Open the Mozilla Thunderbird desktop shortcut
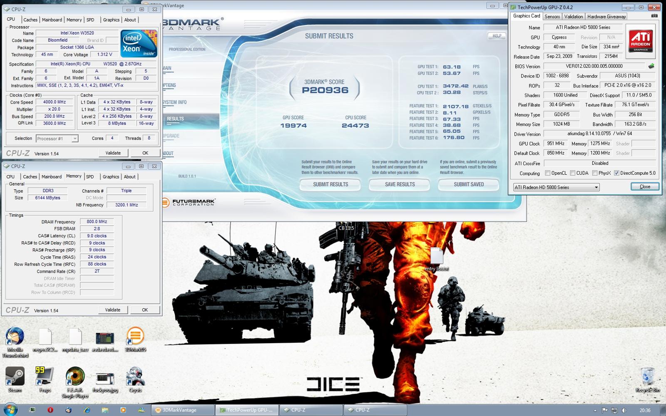The width and height of the screenshot is (666, 416). (15, 342)
